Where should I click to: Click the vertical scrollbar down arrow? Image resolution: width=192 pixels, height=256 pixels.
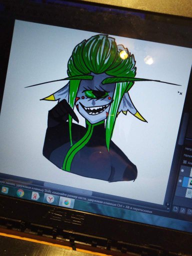click(168, 204)
